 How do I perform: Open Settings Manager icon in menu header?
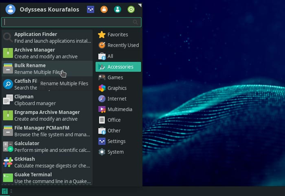pos(90,9)
